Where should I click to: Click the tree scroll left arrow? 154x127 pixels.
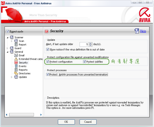tap(7, 115)
